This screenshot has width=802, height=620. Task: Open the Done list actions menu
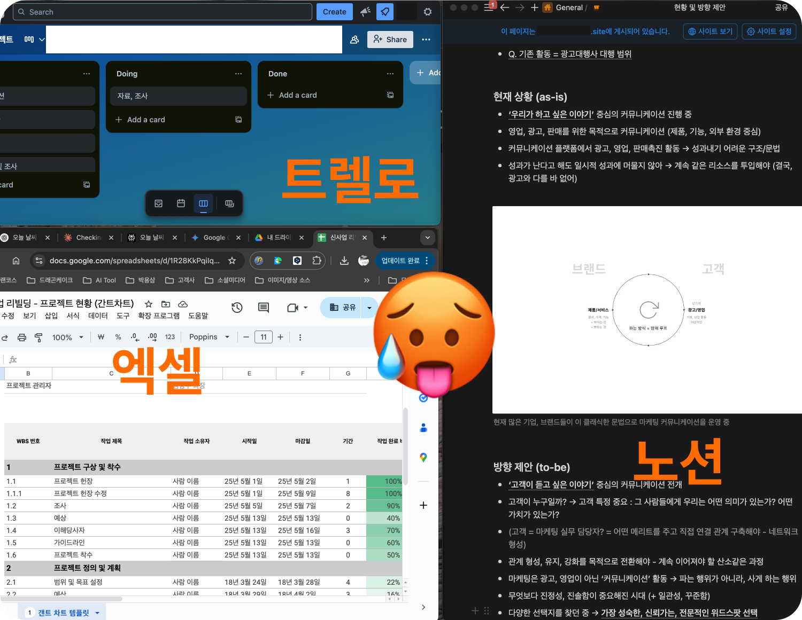pos(390,74)
